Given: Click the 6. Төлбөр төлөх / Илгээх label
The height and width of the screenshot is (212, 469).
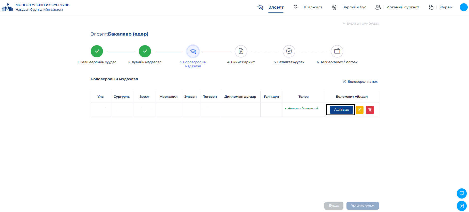Looking at the screenshot, I should pos(337,62).
